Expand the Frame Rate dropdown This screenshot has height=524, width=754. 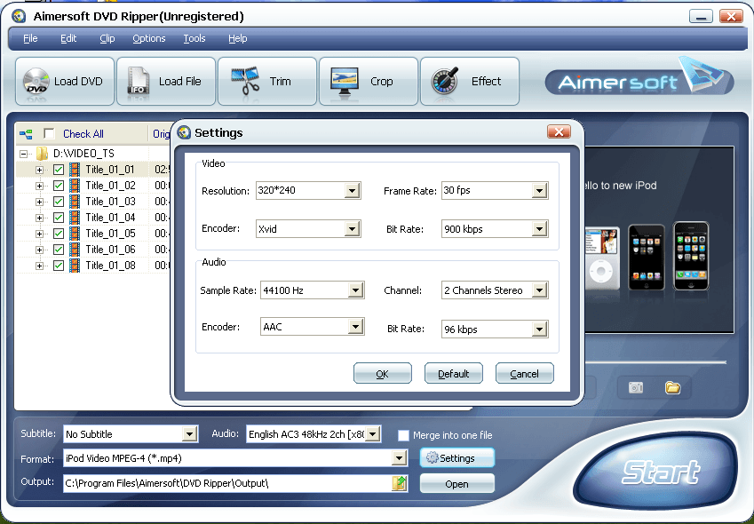click(539, 191)
